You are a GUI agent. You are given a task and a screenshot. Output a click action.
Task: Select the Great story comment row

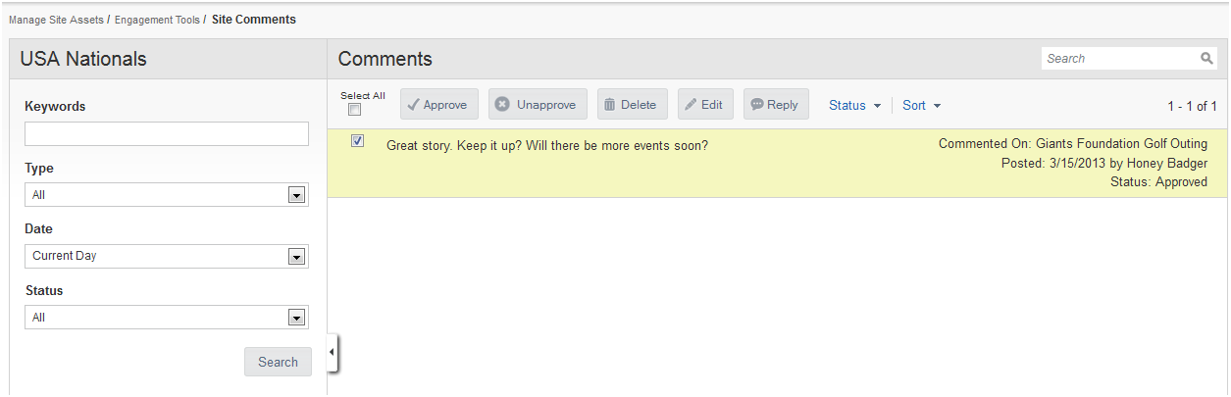point(777,164)
